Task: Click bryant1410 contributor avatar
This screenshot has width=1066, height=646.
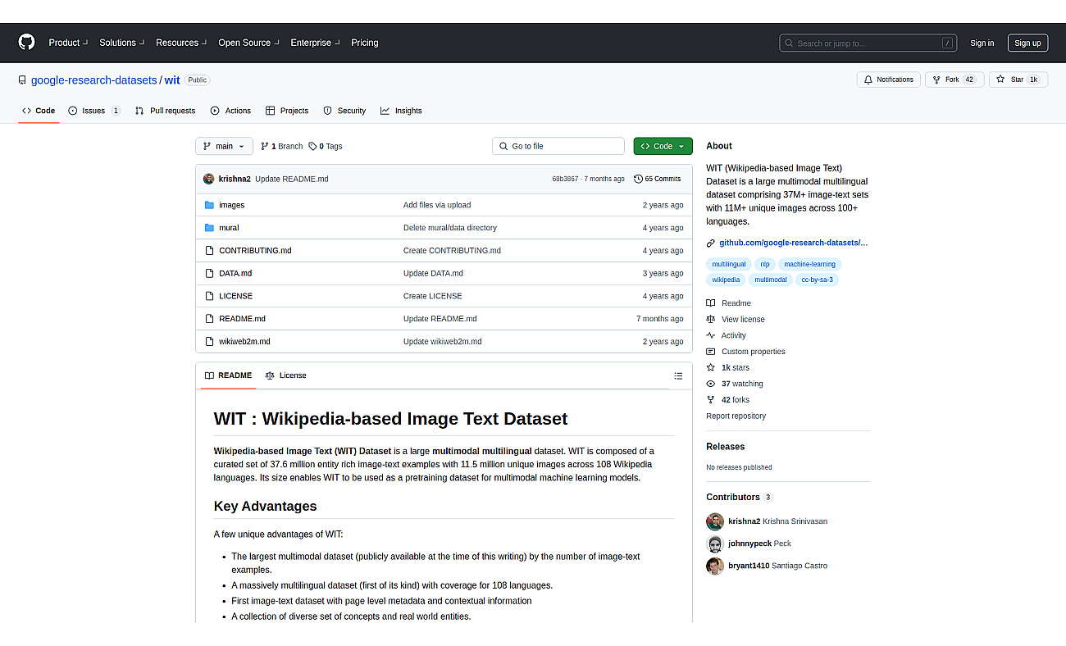Action: (x=715, y=566)
